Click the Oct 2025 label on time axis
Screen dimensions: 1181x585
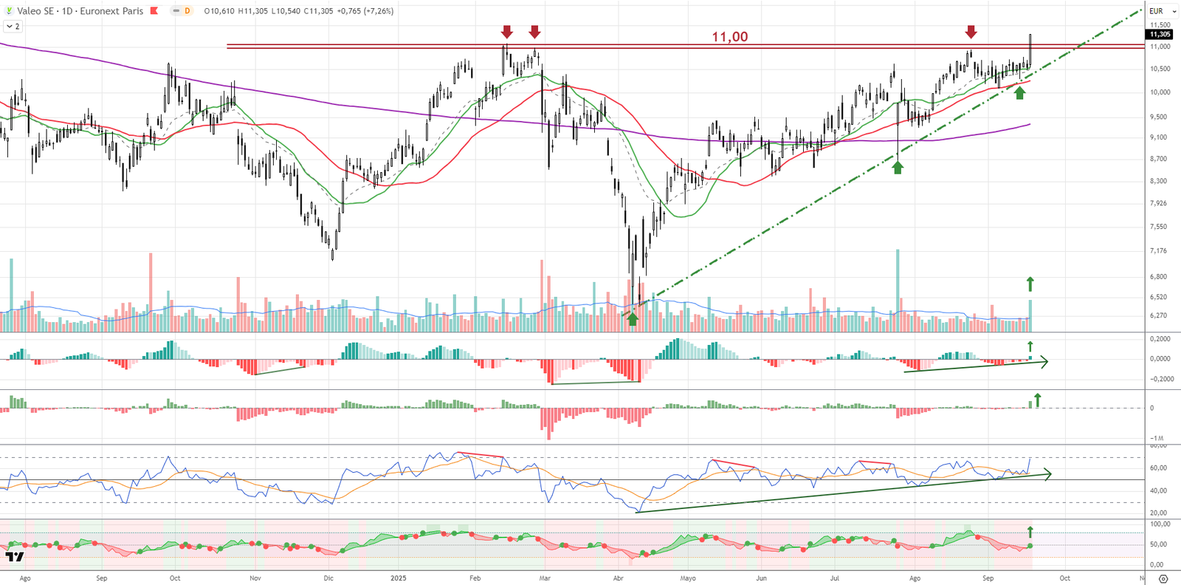[x=1064, y=578]
